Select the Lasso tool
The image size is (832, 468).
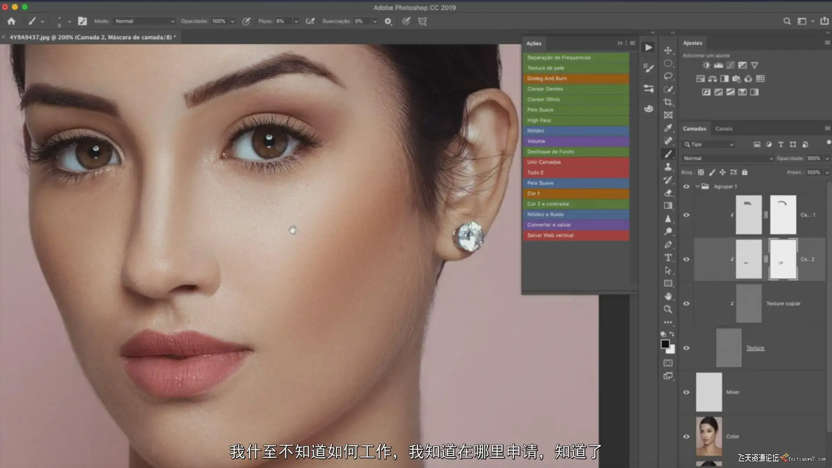(668, 76)
